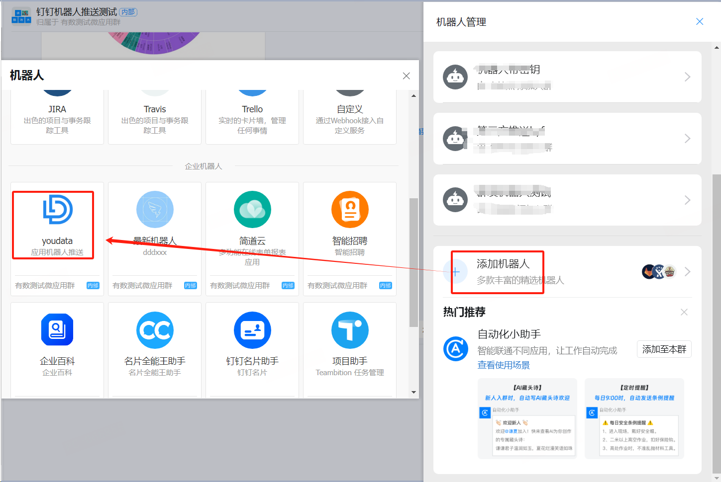The width and height of the screenshot is (721, 482).
Task: Select the 智能招聘 orange icon
Action: pyautogui.click(x=350, y=210)
